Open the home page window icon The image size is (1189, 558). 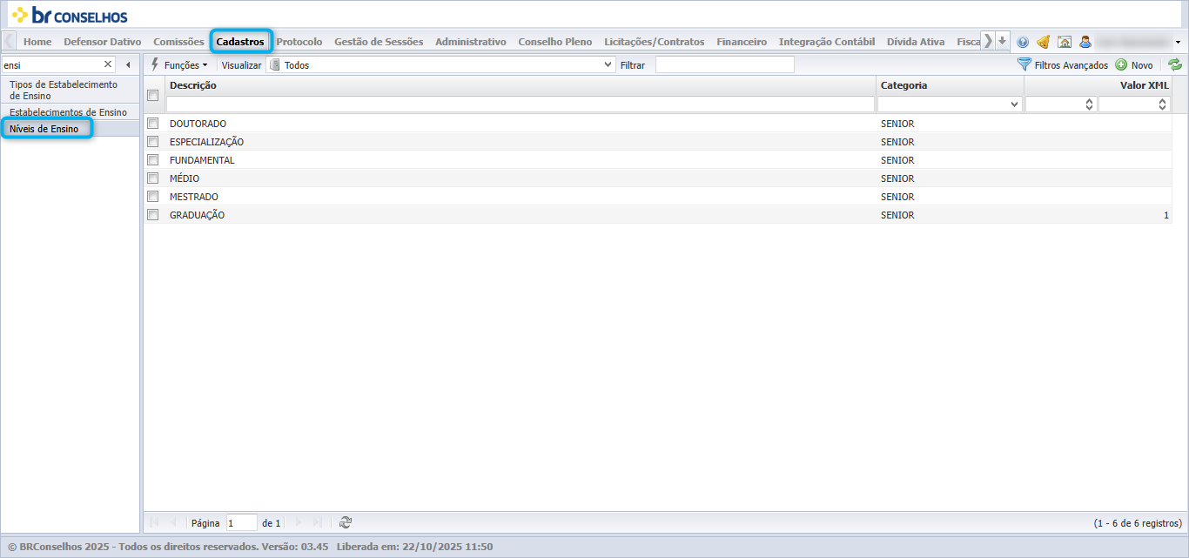[x=1065, y=42]
